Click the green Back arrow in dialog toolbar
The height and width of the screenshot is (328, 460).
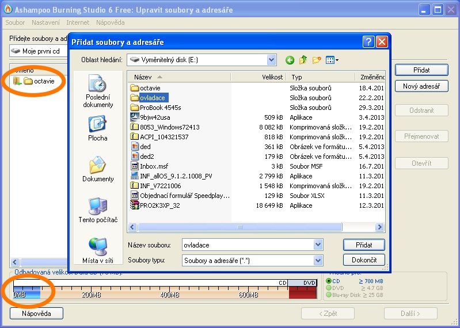pos(290,60)
